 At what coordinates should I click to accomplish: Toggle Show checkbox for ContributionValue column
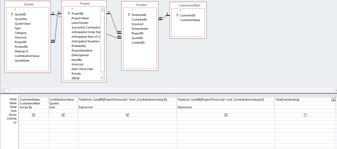tap(63, 115)
